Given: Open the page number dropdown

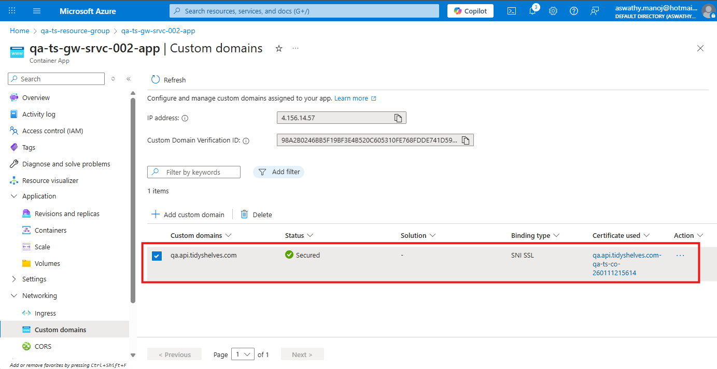Looking at the screenshot, I should tap(243, 354).
